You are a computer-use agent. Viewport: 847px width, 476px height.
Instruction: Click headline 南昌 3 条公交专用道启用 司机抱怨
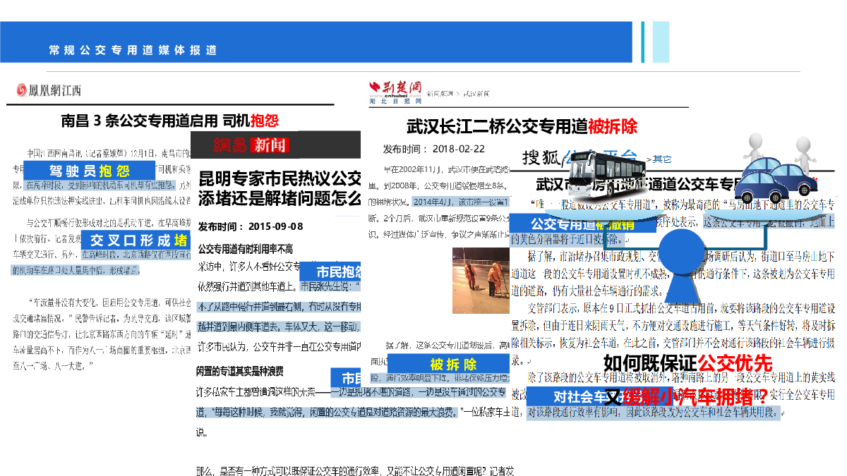click(x=170, y=121)
